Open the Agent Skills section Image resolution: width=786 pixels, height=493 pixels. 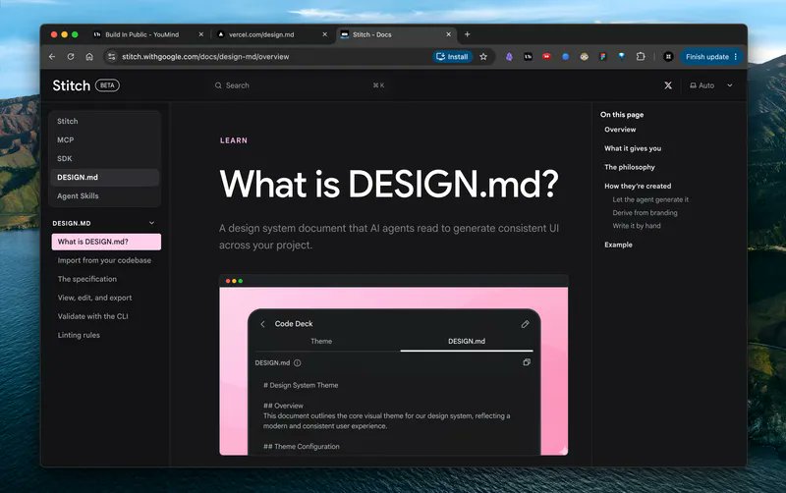[x=105, y=195]
